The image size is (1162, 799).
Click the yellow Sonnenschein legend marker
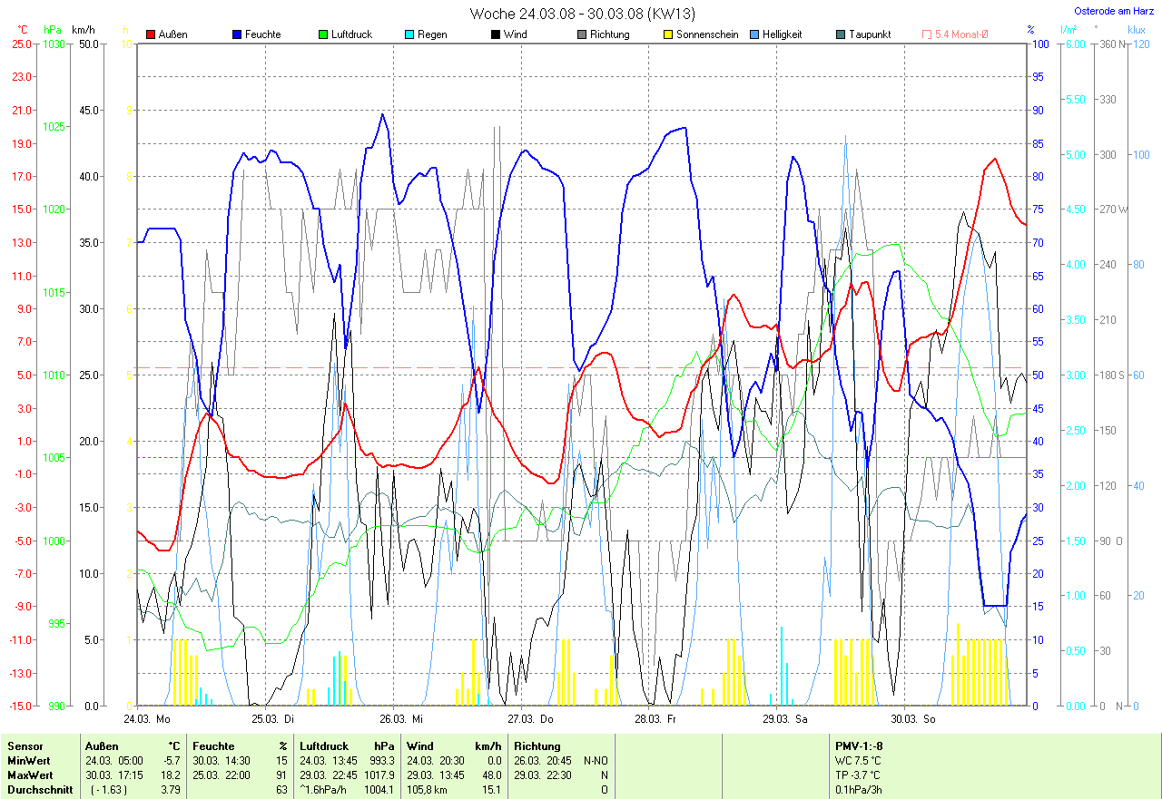coord(668,34)
